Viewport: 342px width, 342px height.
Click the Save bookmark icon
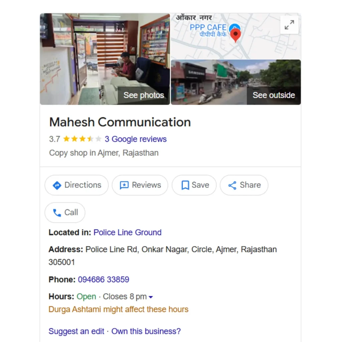tap(185, 185)
